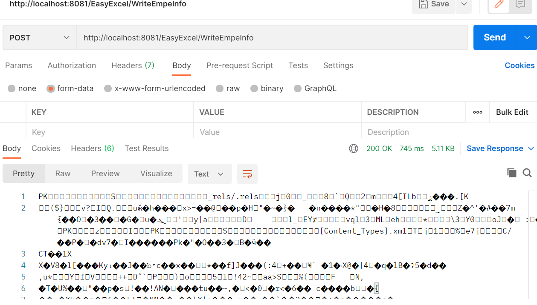Toggle line wrap icon in response
537x305 pixels.
tap(247, 174)
